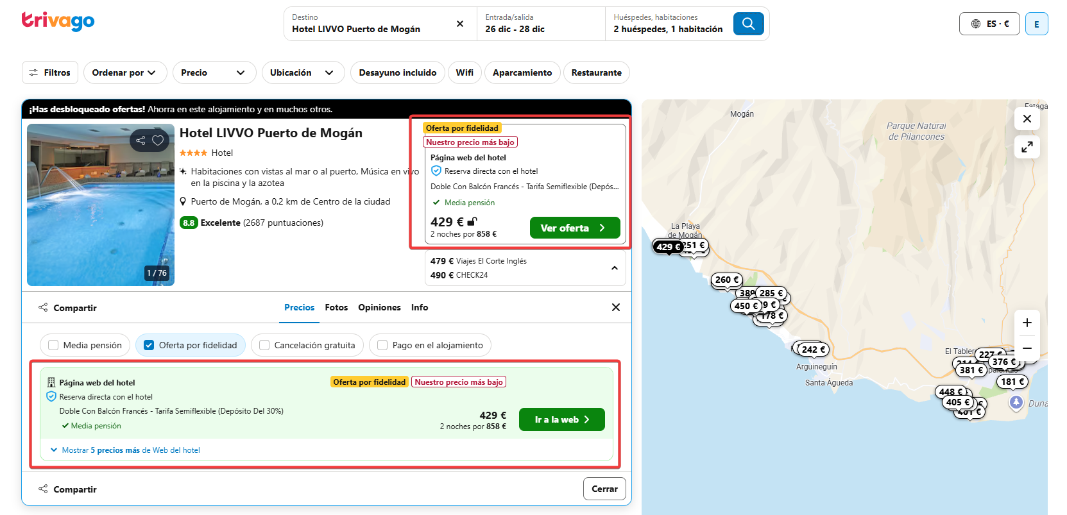
Task: Select the 450 € map price marker
Action: pos(746,306)
